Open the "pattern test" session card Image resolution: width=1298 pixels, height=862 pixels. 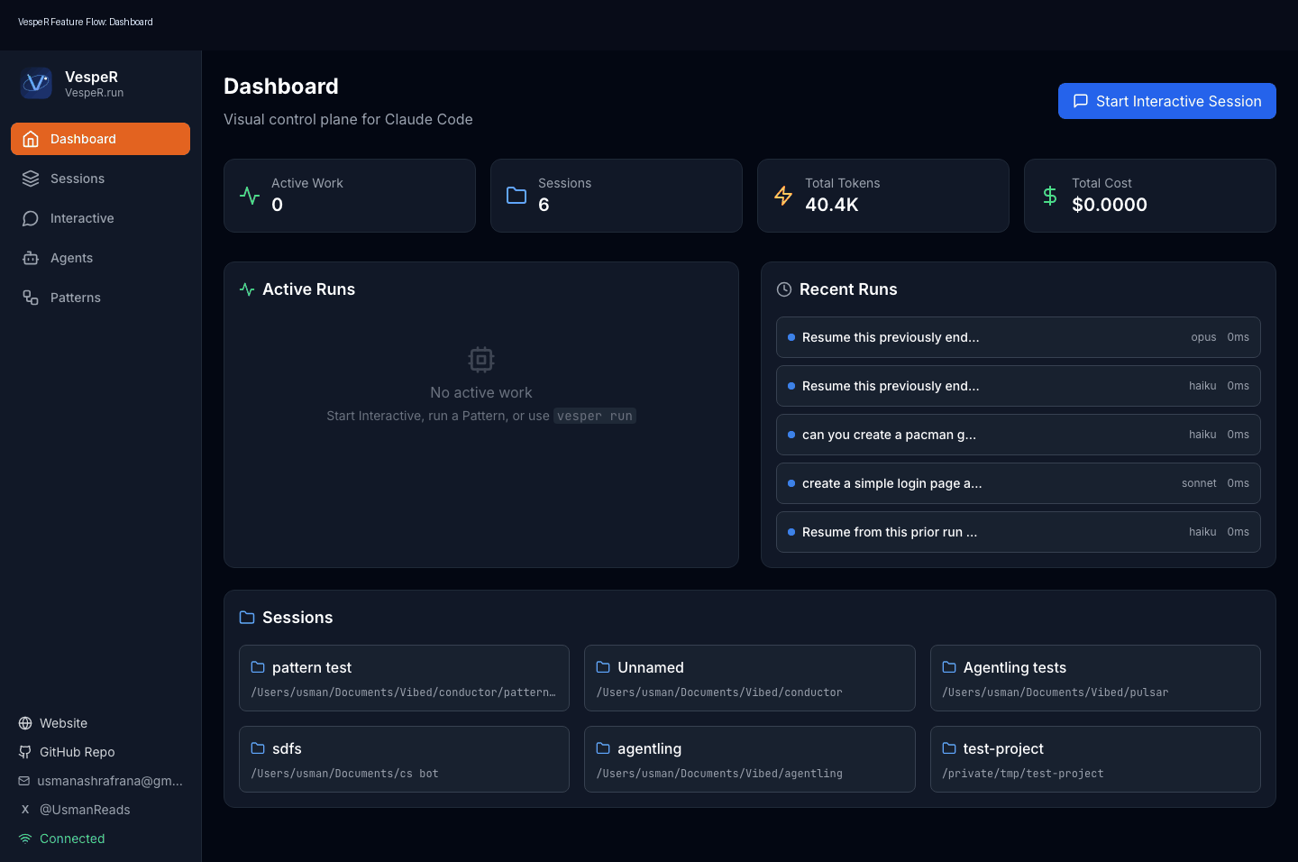[403, 678]
